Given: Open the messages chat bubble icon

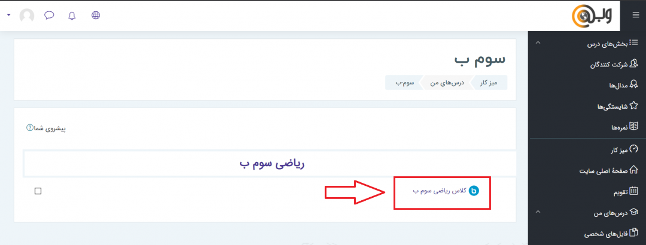Looking at the screenshot, I should tap(50, 16).
